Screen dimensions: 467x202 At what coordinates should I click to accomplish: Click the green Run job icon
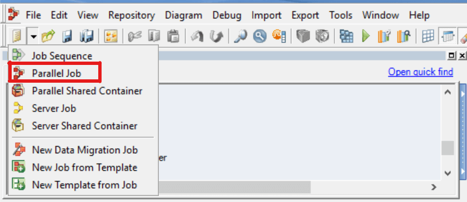(366, 37)
